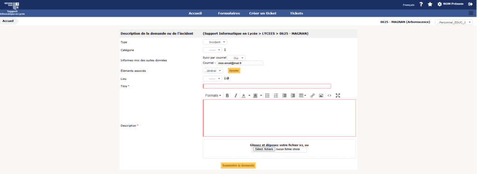This screenshot has width=477, height=174.
Task: Open Suivi par courriel dropdown
Action: pyautogui.click(x=236, y=58)
